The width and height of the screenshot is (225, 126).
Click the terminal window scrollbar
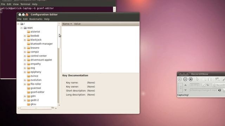pos(114,9)
